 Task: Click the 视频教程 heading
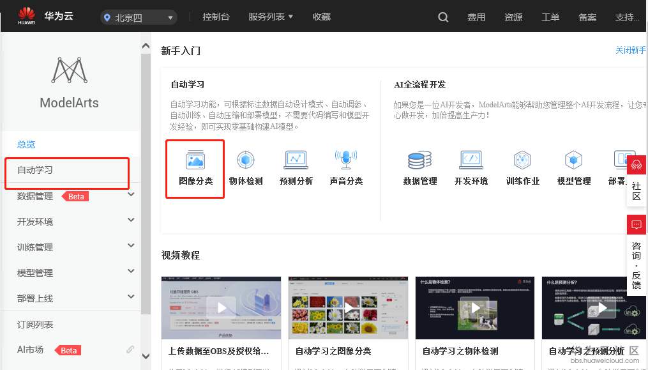(x=181, y=255)
